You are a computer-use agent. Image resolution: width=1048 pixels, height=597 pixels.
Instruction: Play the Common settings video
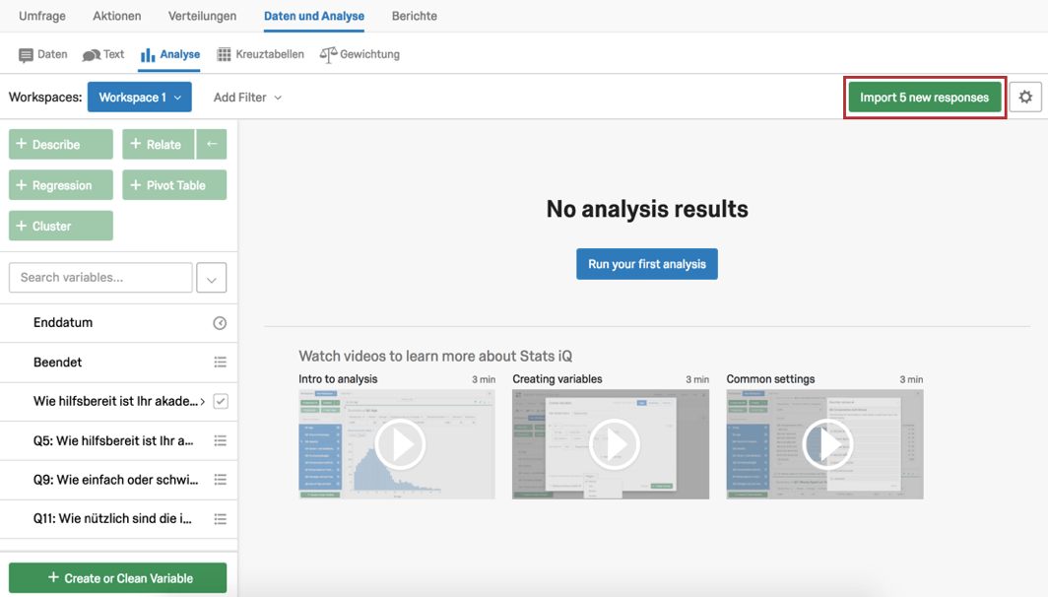(827, 444)
